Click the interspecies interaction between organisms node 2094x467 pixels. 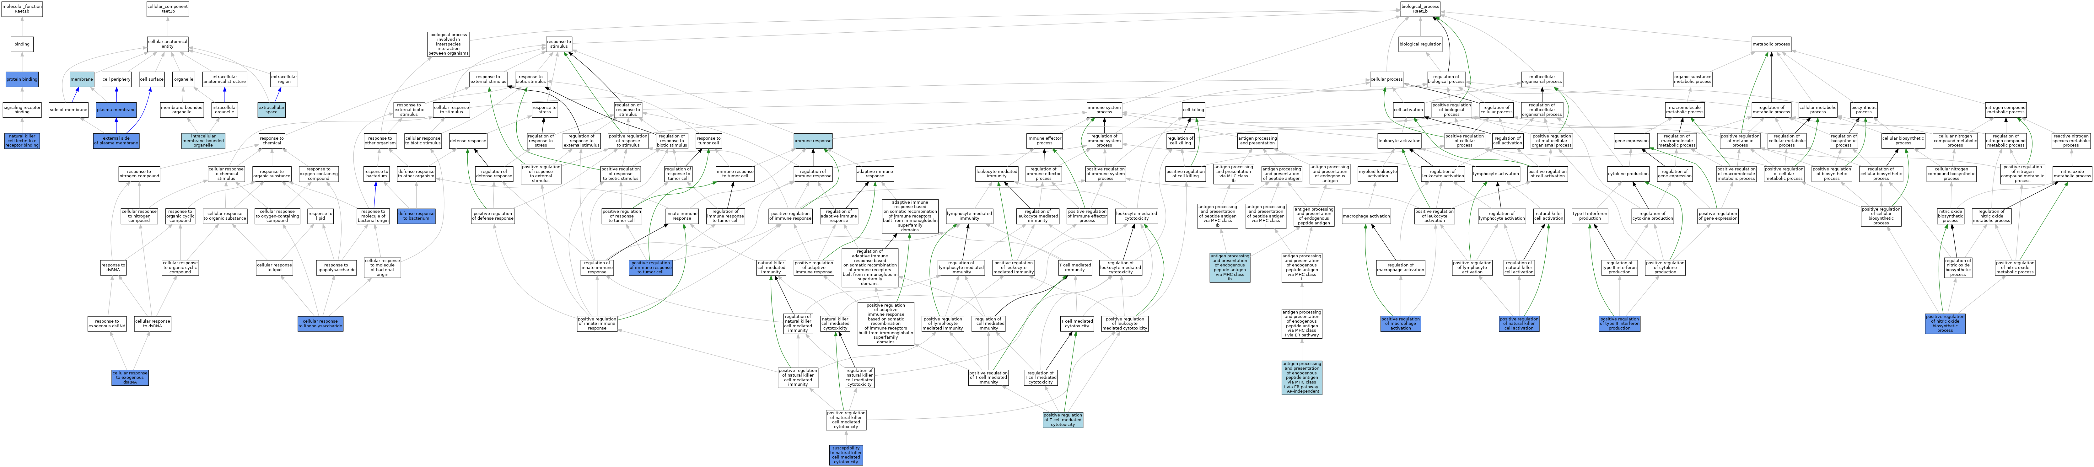tap(449, 44)
